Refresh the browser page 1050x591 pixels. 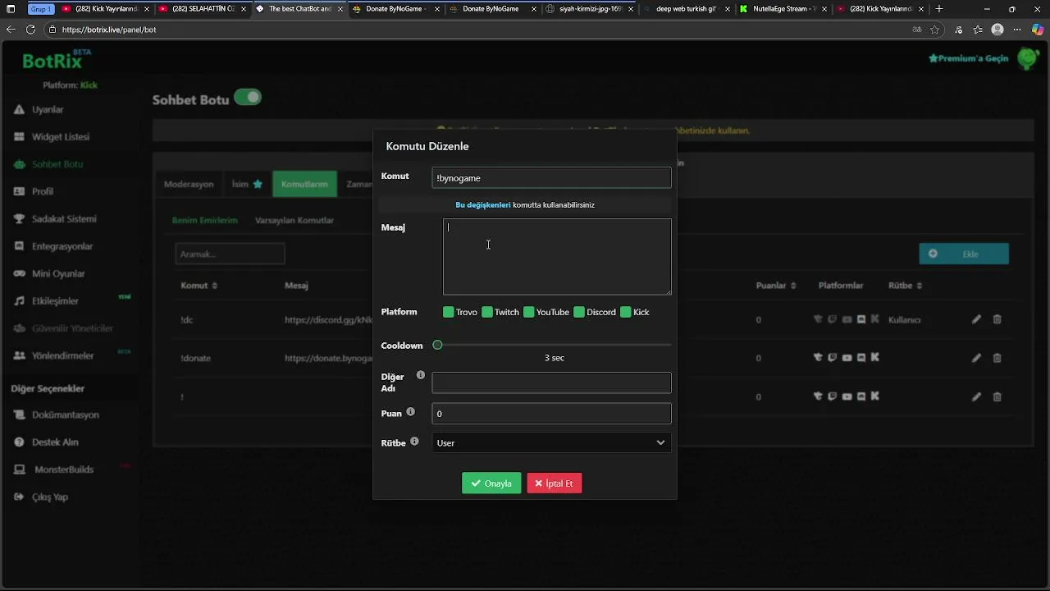point(30,30)
